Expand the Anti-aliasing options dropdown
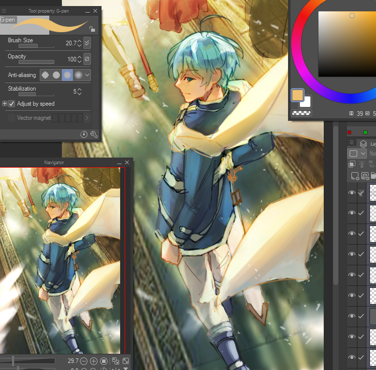This screenshot has width=376, height=370. coord(87,75)
